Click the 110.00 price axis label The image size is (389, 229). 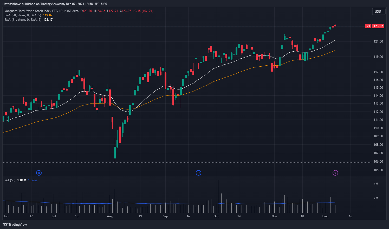pos(378,128)
